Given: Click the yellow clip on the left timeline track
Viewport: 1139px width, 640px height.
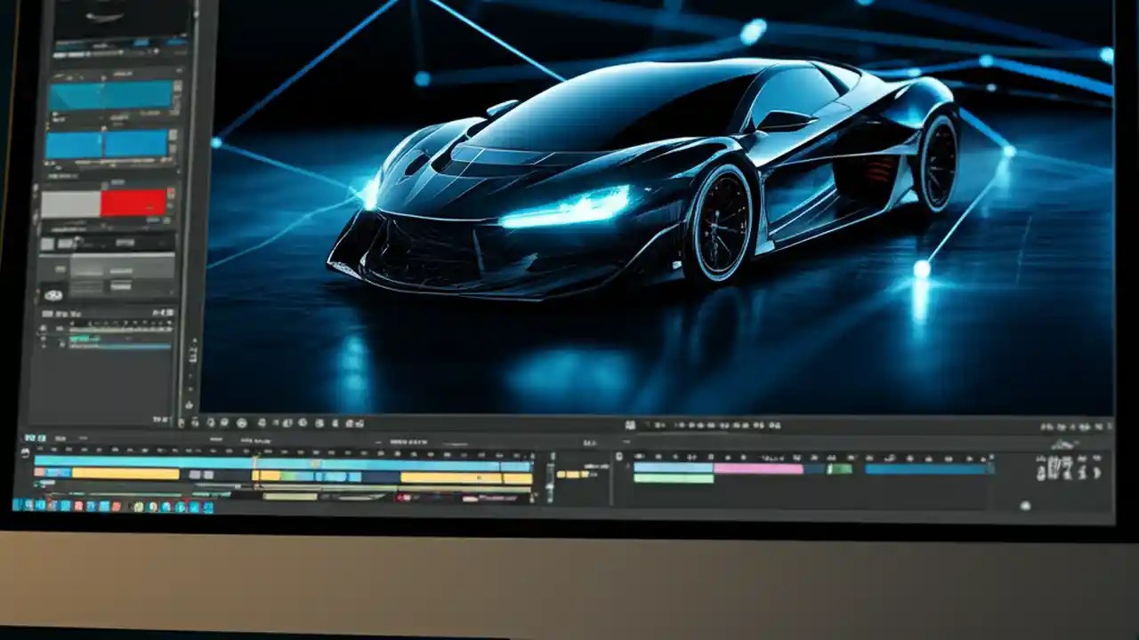Looking at the screenshot, I should pyautogui.click(x=125, y=473).
